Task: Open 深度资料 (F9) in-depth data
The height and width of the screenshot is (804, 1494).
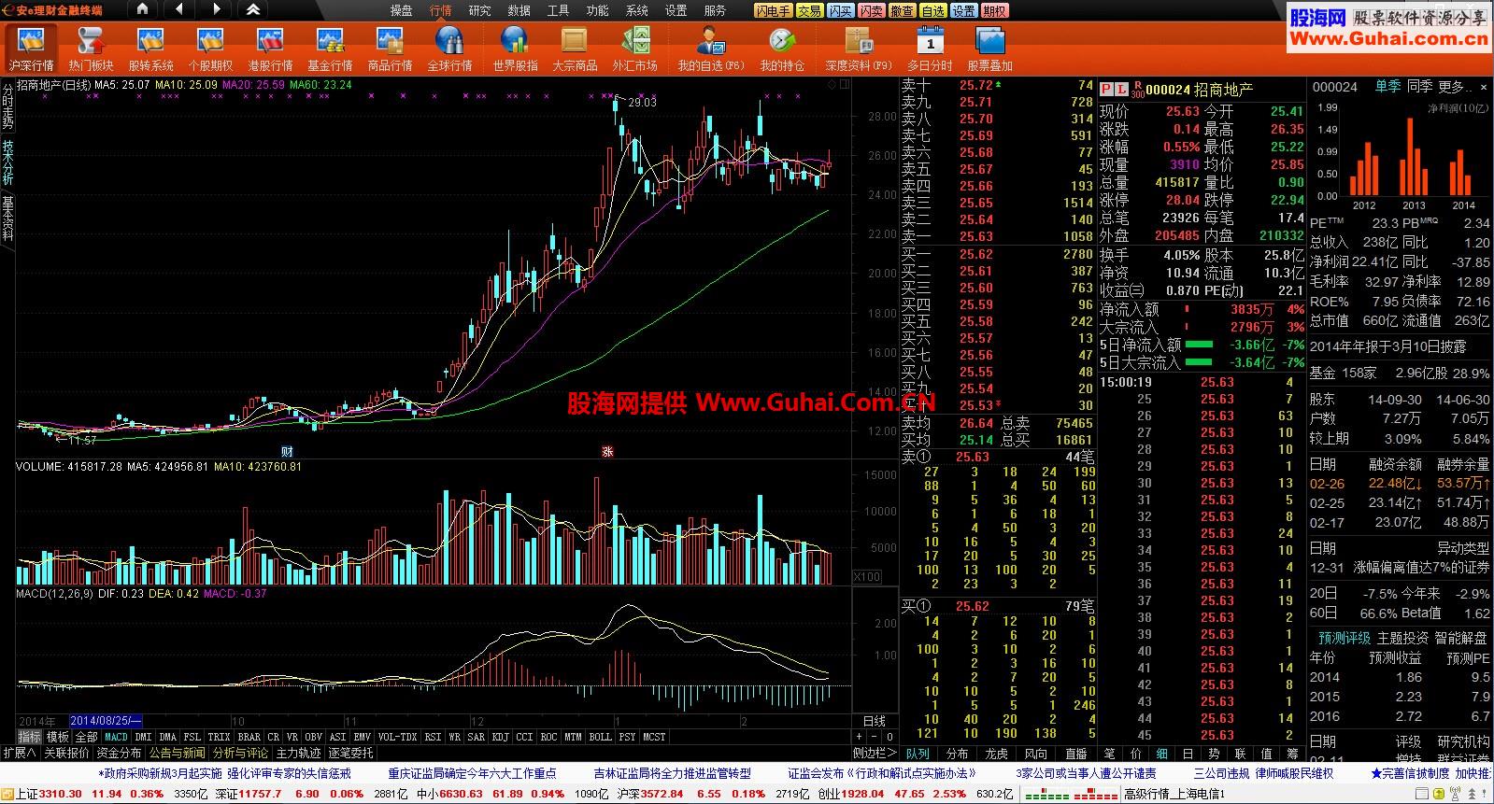Action: point(859,49)
